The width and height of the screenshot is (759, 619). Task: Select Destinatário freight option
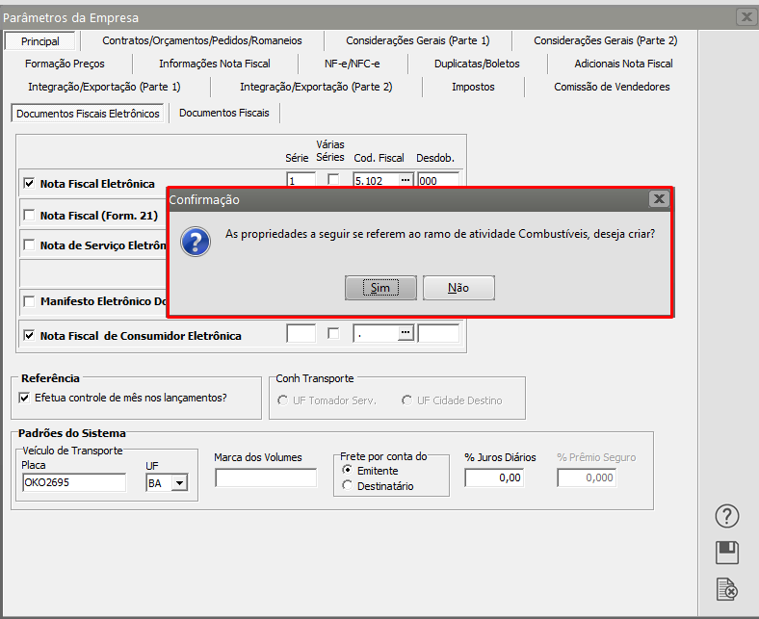347,485
